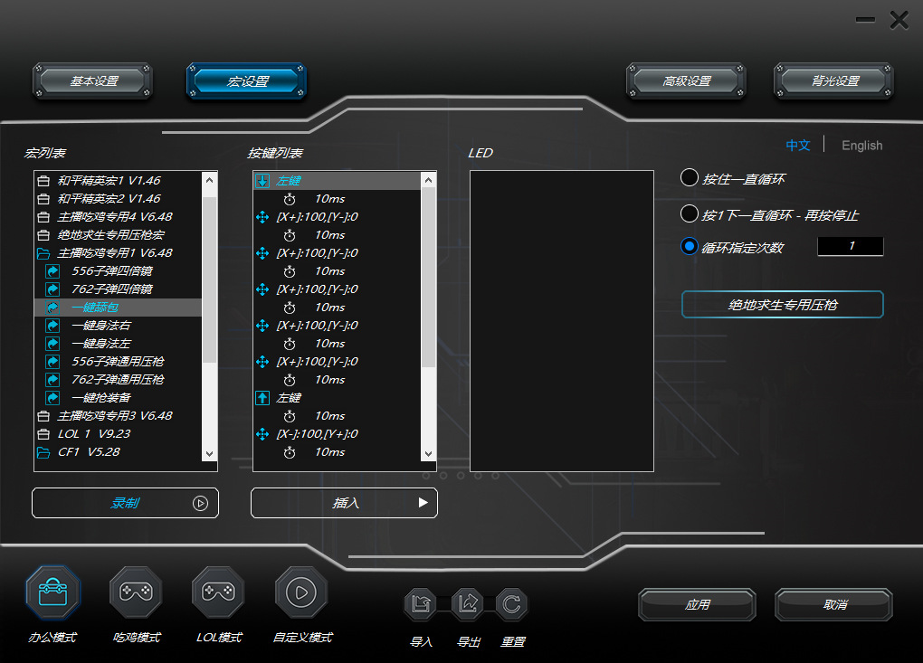Click the 应用 apply button
This screenshot has width=923, height=663.
click(x=697, y=604)
